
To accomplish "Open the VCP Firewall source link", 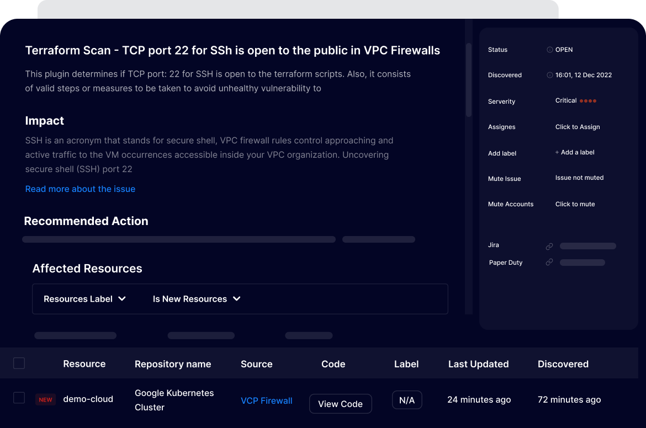I will 267,401.
